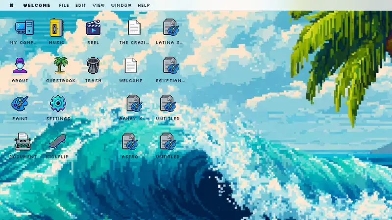Launch the Music cassette player icon
The image size is (392, 220).
(x=57, y=28)
